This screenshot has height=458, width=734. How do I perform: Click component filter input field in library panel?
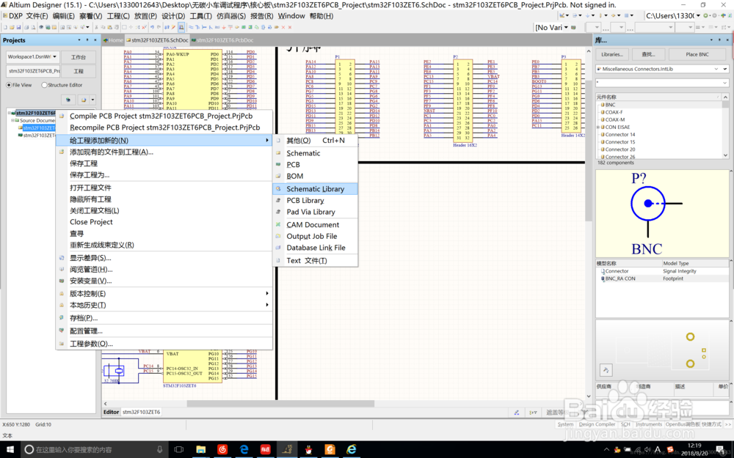[662, 83]
